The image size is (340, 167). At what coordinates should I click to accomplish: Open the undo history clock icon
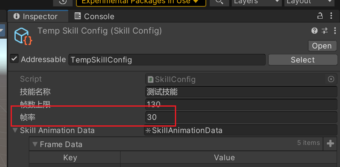(63, 2)
